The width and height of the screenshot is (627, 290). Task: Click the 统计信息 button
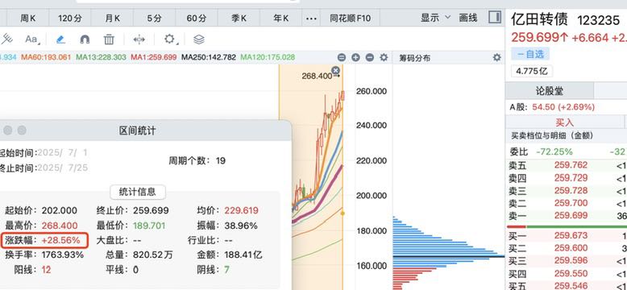tap(138, 192)
